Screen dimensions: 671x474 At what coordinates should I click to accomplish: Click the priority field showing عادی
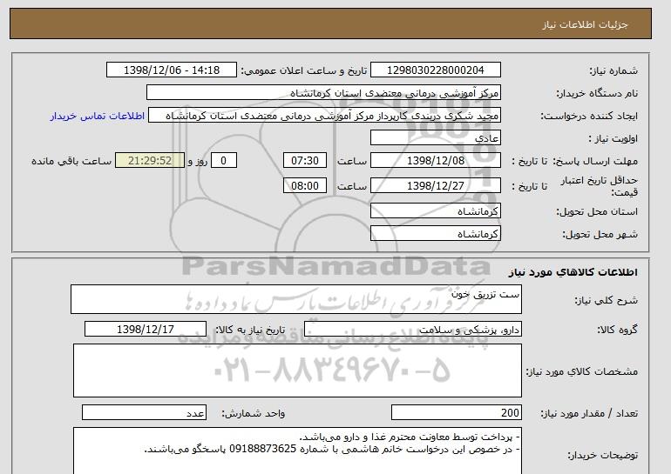pos(435,138)
